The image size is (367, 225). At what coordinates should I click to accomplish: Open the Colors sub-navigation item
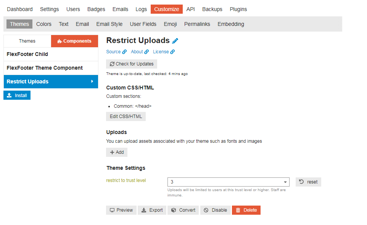(44, 24)
